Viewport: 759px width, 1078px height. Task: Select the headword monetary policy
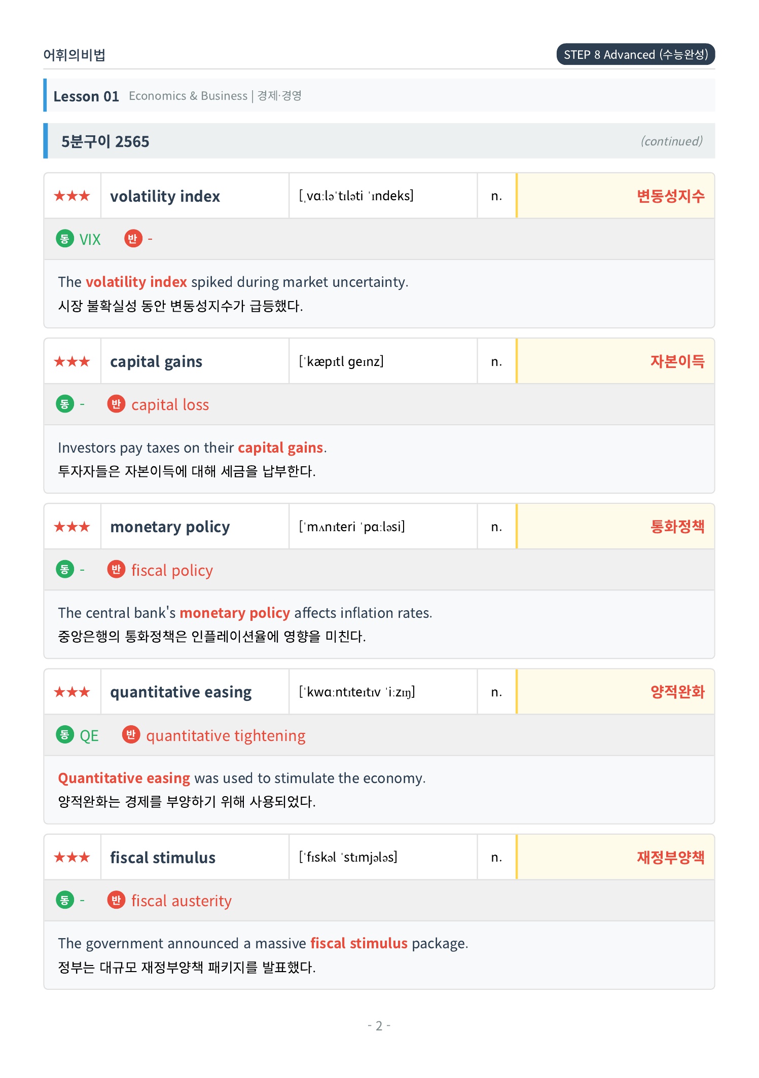tap(170, 527)
